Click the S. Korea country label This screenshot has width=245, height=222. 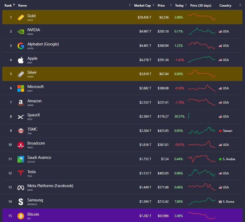(x=228, y=202)
